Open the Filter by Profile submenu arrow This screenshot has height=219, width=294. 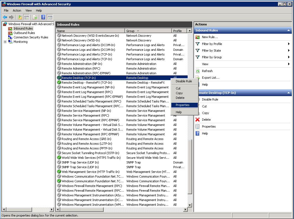pyautogui.click(x=289, y=44)
